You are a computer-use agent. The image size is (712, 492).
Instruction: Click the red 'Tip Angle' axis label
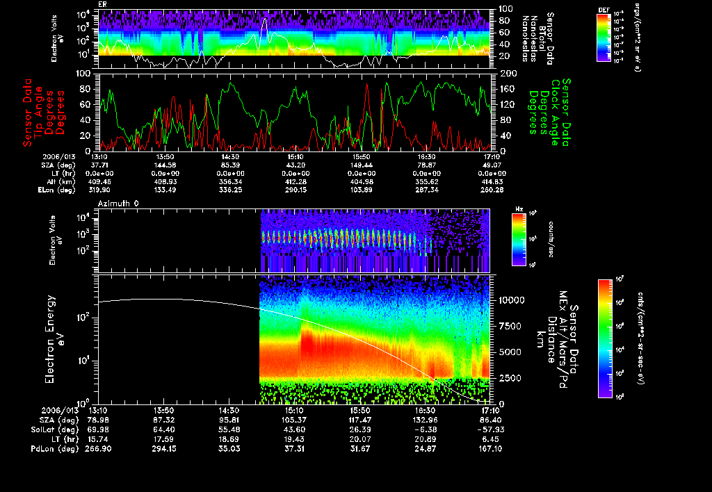click(39, 113)
